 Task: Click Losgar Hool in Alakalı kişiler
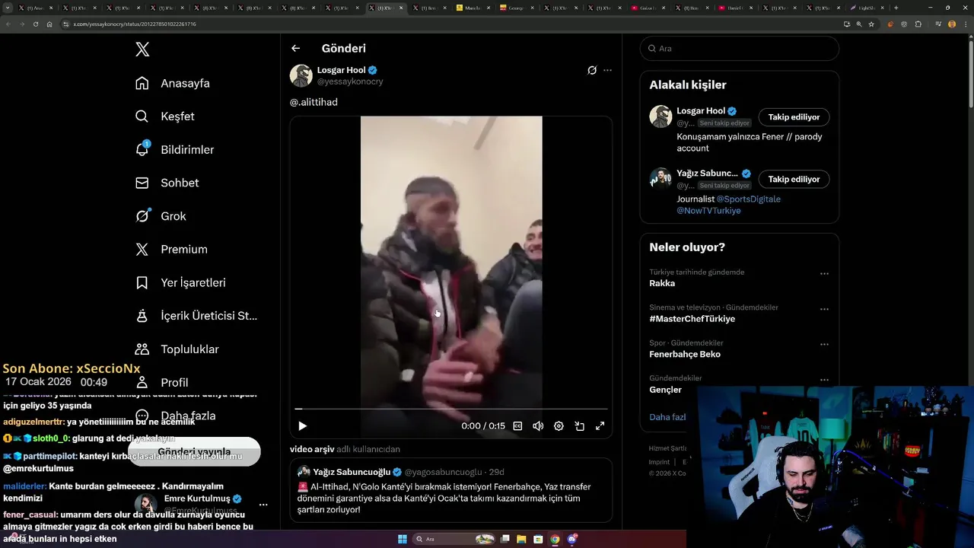click(701, 111)
